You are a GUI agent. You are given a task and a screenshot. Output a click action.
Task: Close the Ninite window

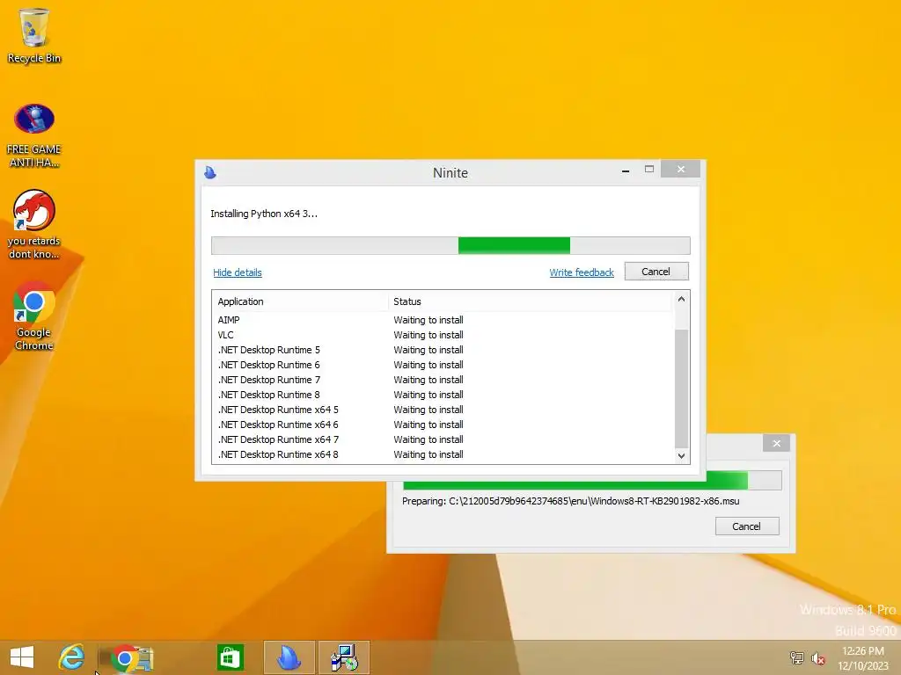coord(681,170)
